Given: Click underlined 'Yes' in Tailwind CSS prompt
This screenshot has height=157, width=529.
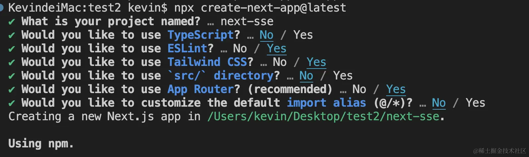Looking at the screenshot, I should (x=316, y=62).
